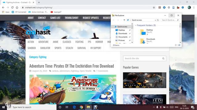Select Pictures in navigation pane
This screenshot has height=110, width=197.
[122, 40]
